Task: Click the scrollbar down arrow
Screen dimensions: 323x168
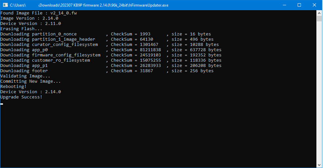Action: pyautogui.click(x=319, y=165)
